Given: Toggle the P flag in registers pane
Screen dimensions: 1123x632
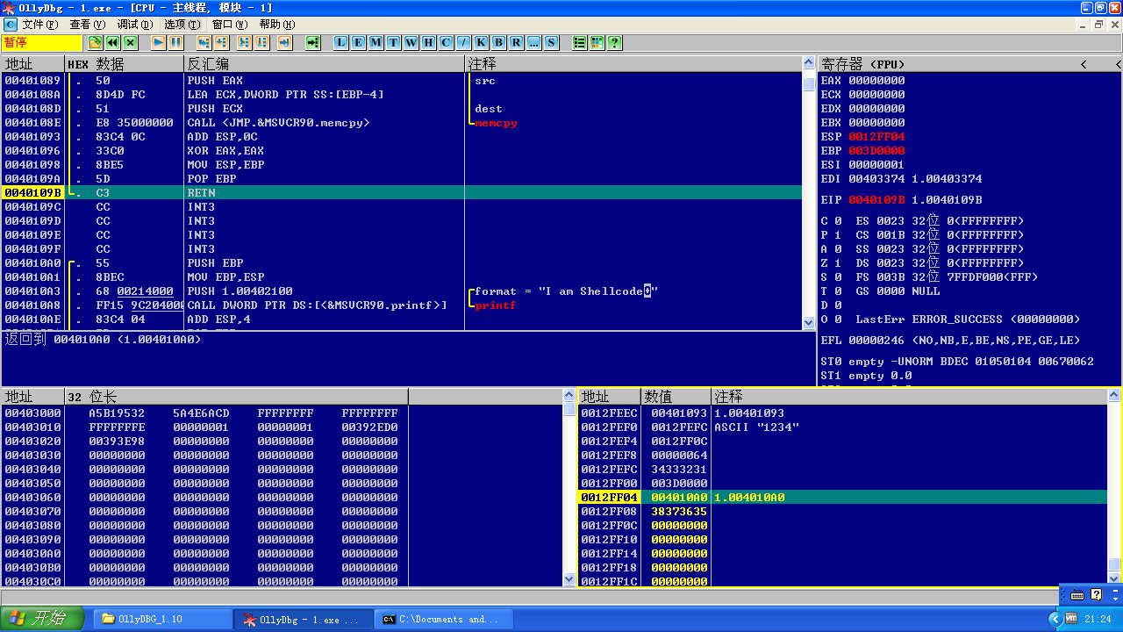Looking at the screenshot, I should [x=832, y=235].
